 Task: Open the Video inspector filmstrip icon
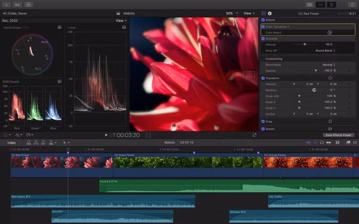(x=263, y=13)
